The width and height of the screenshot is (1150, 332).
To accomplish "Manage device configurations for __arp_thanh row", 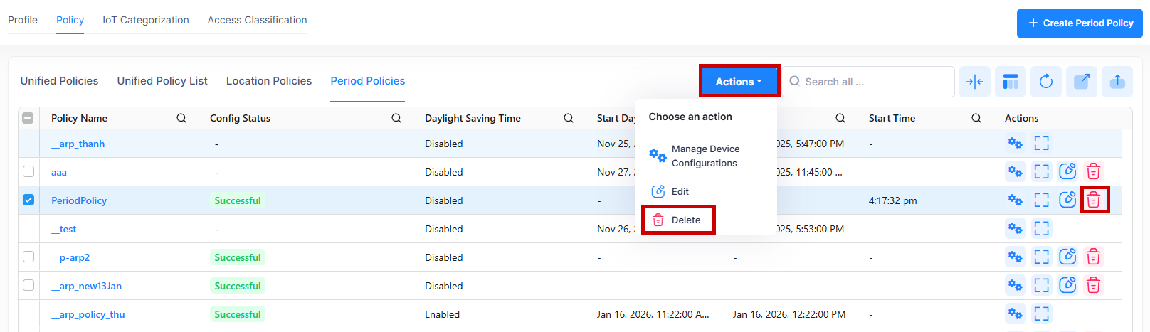I will click(1015, 144).
